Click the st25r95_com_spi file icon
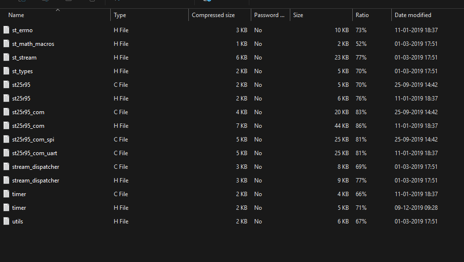The width and height of the screenshot is (464, 262). coord(6,139)
